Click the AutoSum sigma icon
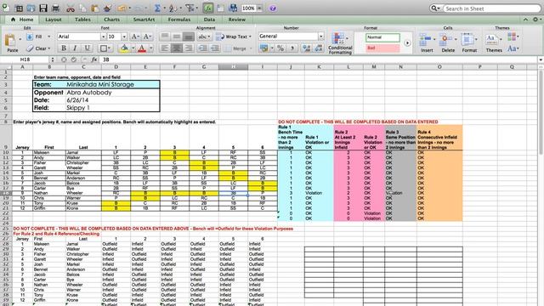 [157, 8]
